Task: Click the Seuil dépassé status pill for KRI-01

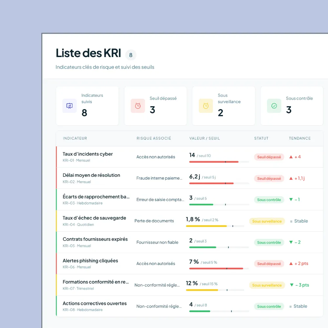Action: point(269,157)
